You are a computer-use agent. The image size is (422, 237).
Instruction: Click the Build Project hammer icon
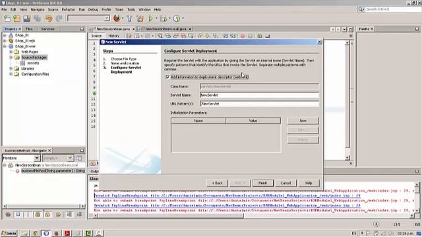tap(129, 18)
